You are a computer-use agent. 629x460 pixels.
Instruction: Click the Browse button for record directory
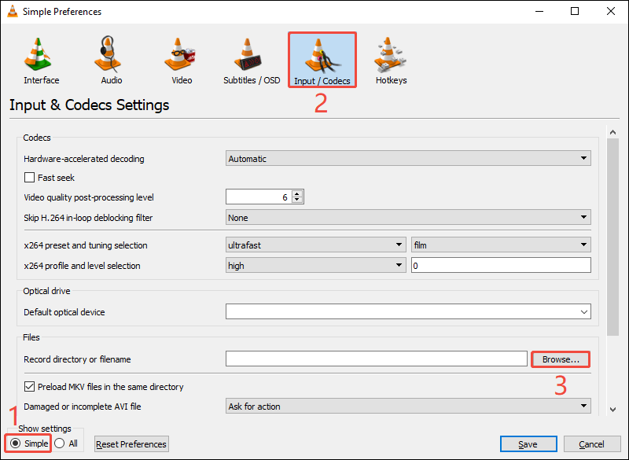pos(560,359)
